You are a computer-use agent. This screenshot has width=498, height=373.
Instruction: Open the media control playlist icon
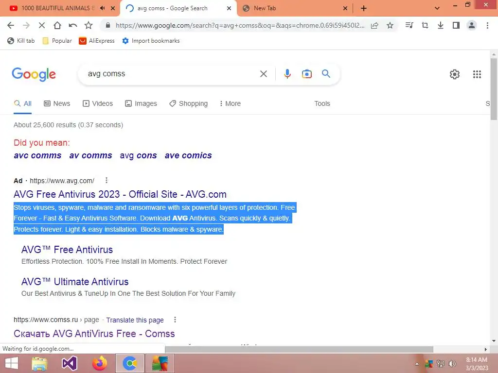point(409,25)
